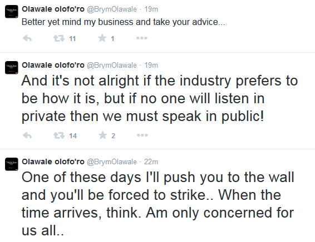Screen dimensions: 315x242
Task: Open the Olawale olofo'ro name on the first tweet
Action: pos(53,9)
